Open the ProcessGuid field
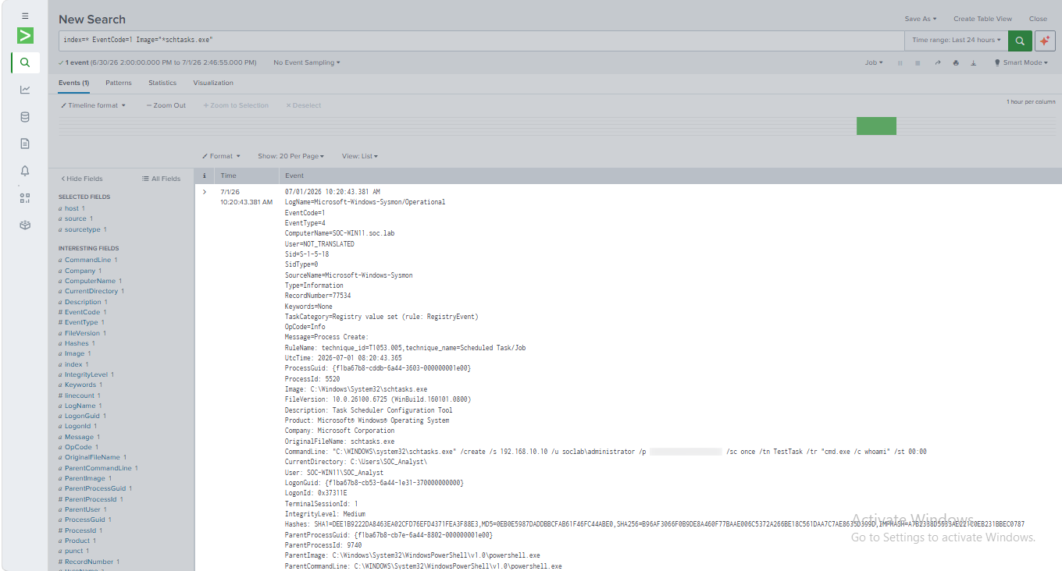 coord(85,520)
